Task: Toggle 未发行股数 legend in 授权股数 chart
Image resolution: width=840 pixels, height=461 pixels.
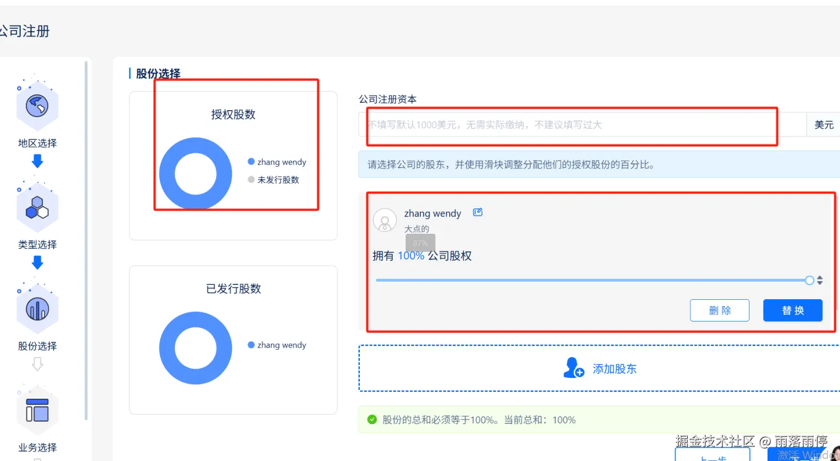Action: (x=273, y=180)
